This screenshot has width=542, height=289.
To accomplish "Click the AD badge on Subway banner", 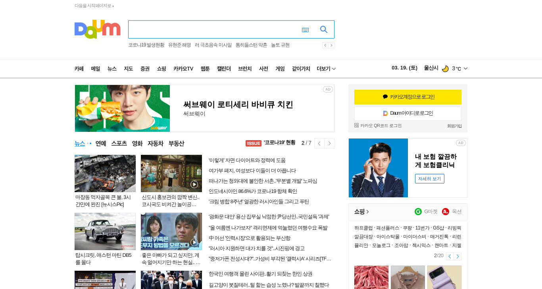I will [328, 89].
